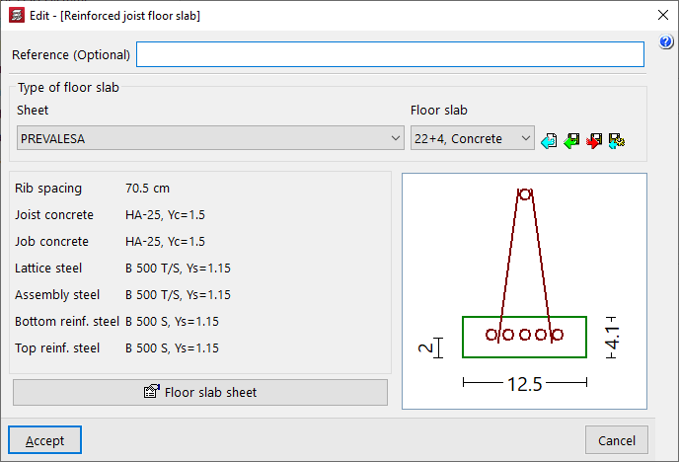The image size is (679, 462).
Task: Expand the 22+4, Concrete floor slab dropdown
Action: (x=472, y=139)
